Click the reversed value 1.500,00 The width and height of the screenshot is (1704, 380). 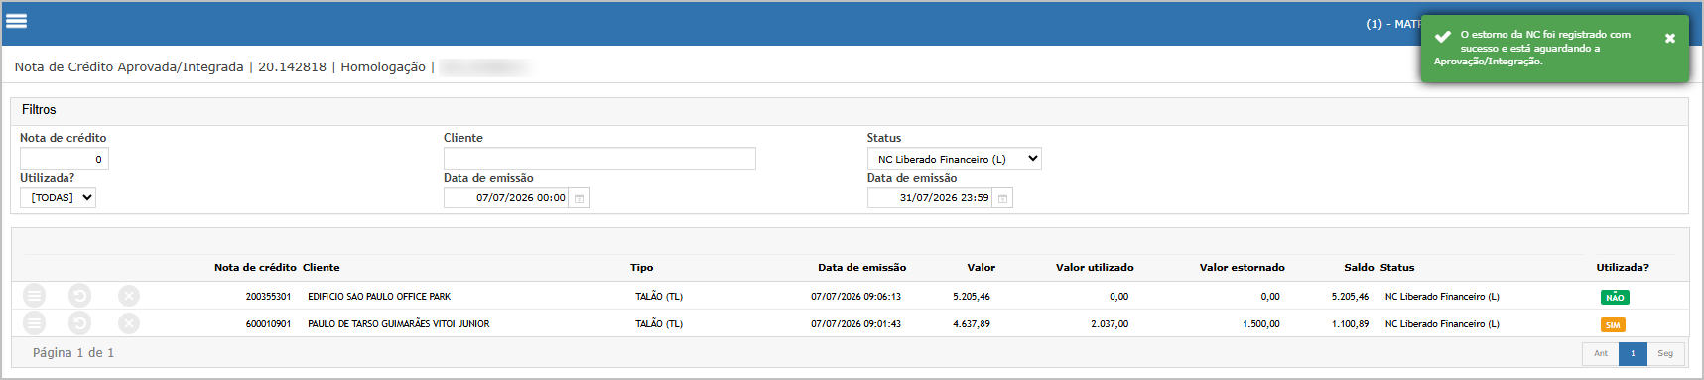(1261, 324)
